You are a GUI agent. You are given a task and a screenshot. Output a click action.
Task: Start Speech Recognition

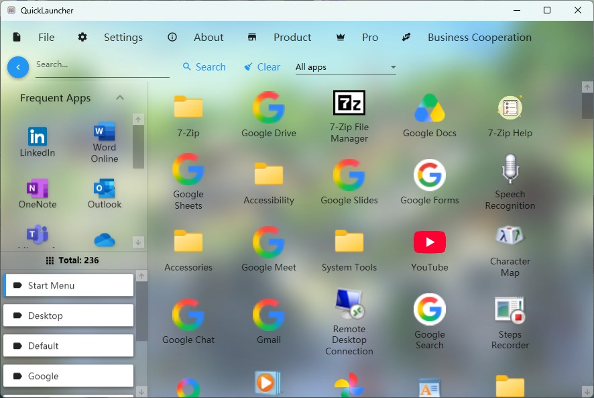click(510, 182)
